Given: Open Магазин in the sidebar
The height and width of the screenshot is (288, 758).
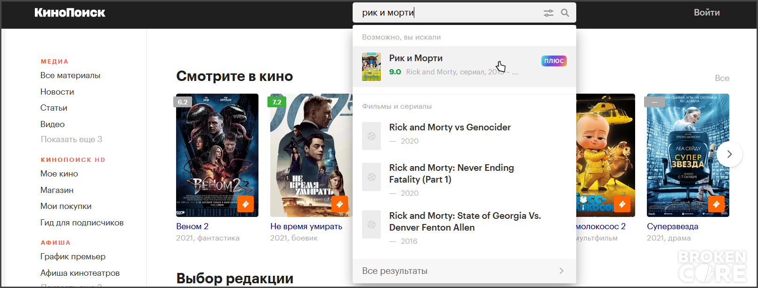Looking at the screenshot, I should pos(57,190).
